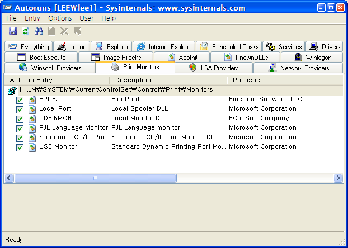
Task: Switch to the KnownDLLs tab
Action: [245, 57]
